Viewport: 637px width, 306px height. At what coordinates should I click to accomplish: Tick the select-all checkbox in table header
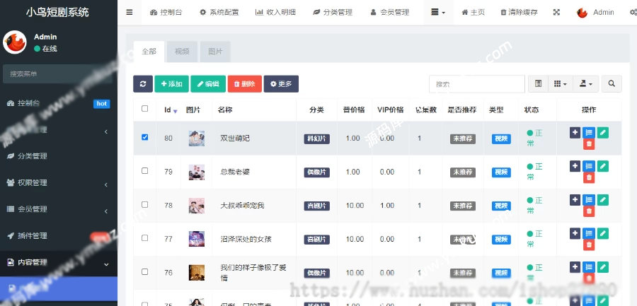[x=144, y=108]
